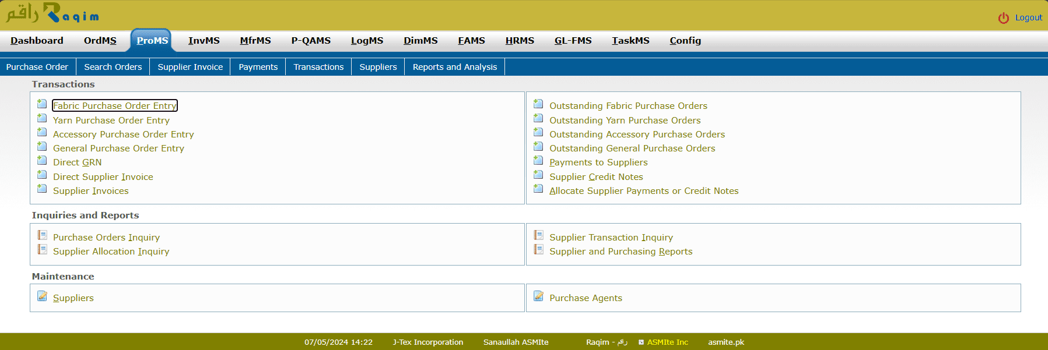Open the GL-FMS module tab
Screen dimensions: 1048x350
click(x=573, y=41)
